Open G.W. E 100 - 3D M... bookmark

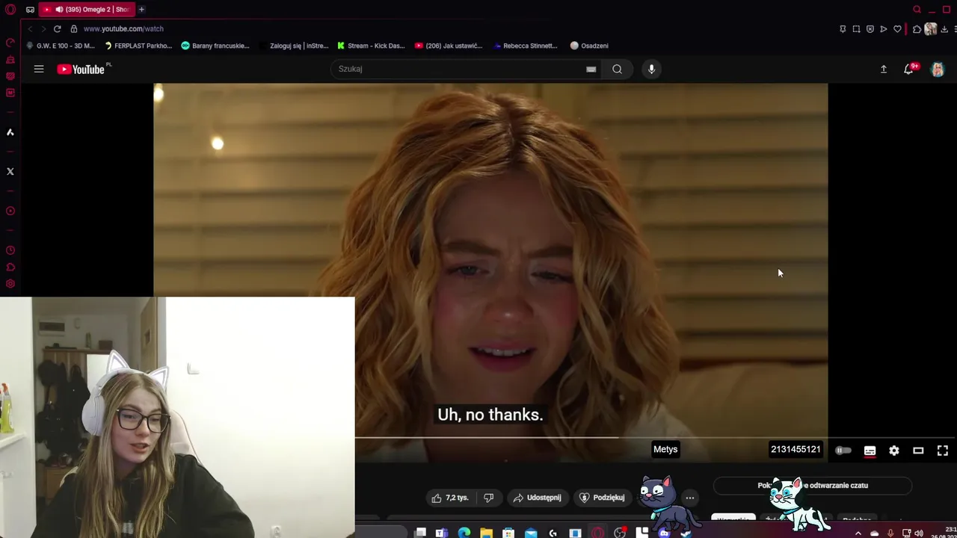click(x=61, y=46)
